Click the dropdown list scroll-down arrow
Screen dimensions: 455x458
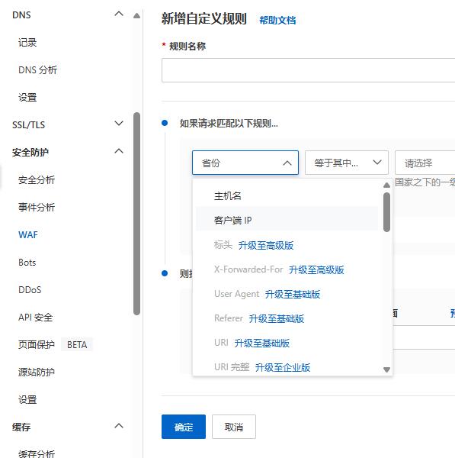pos(386,369)
